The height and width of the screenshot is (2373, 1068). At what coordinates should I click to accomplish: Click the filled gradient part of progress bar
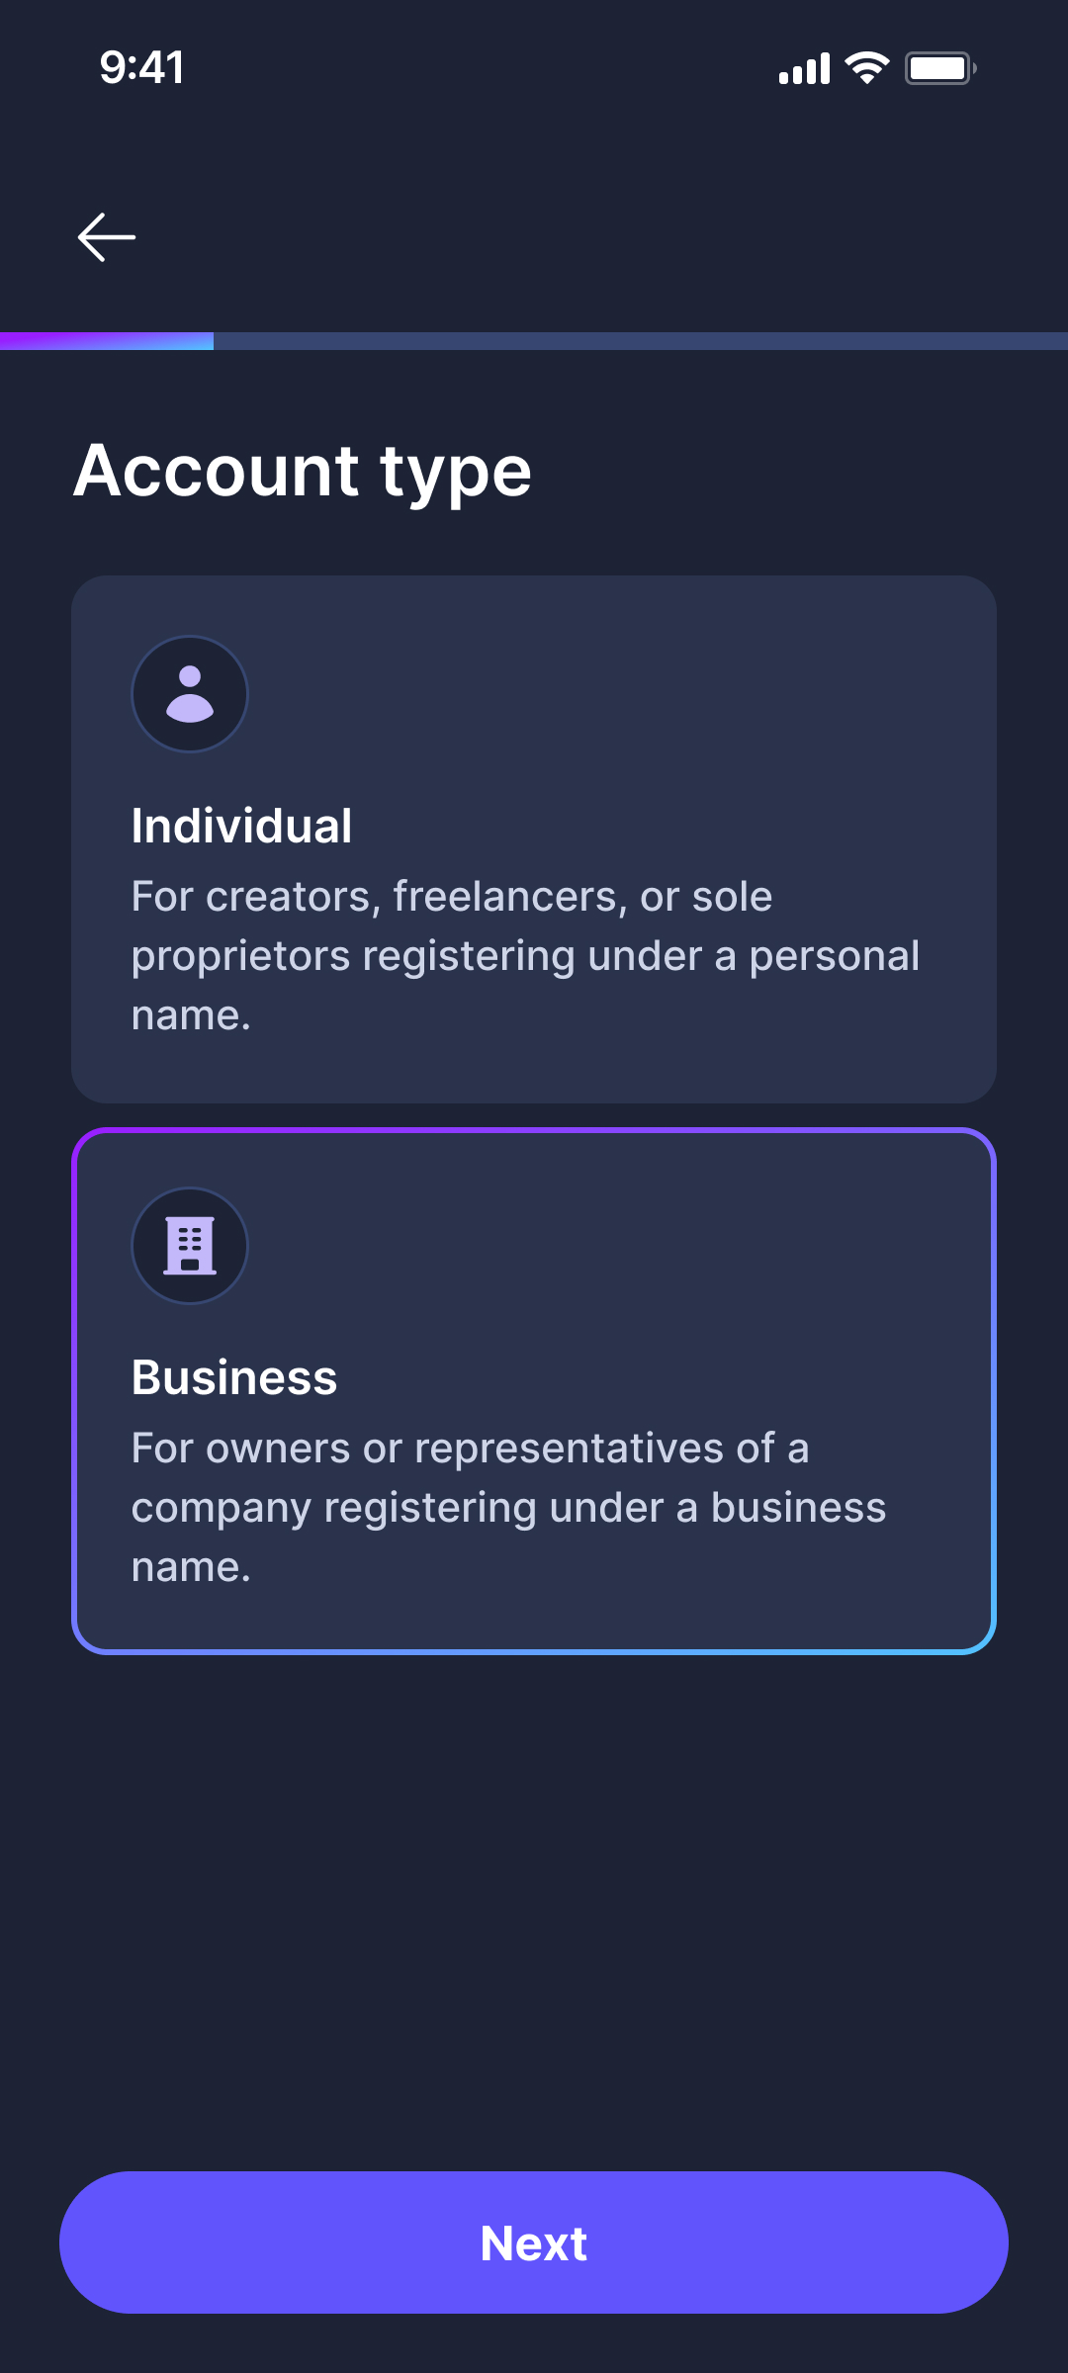point(107,341)
